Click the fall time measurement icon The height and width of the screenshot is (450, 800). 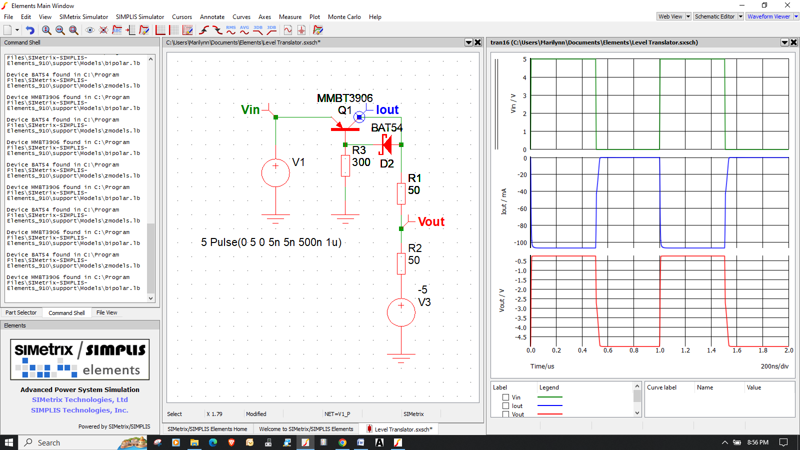click(x=217, y=30)
